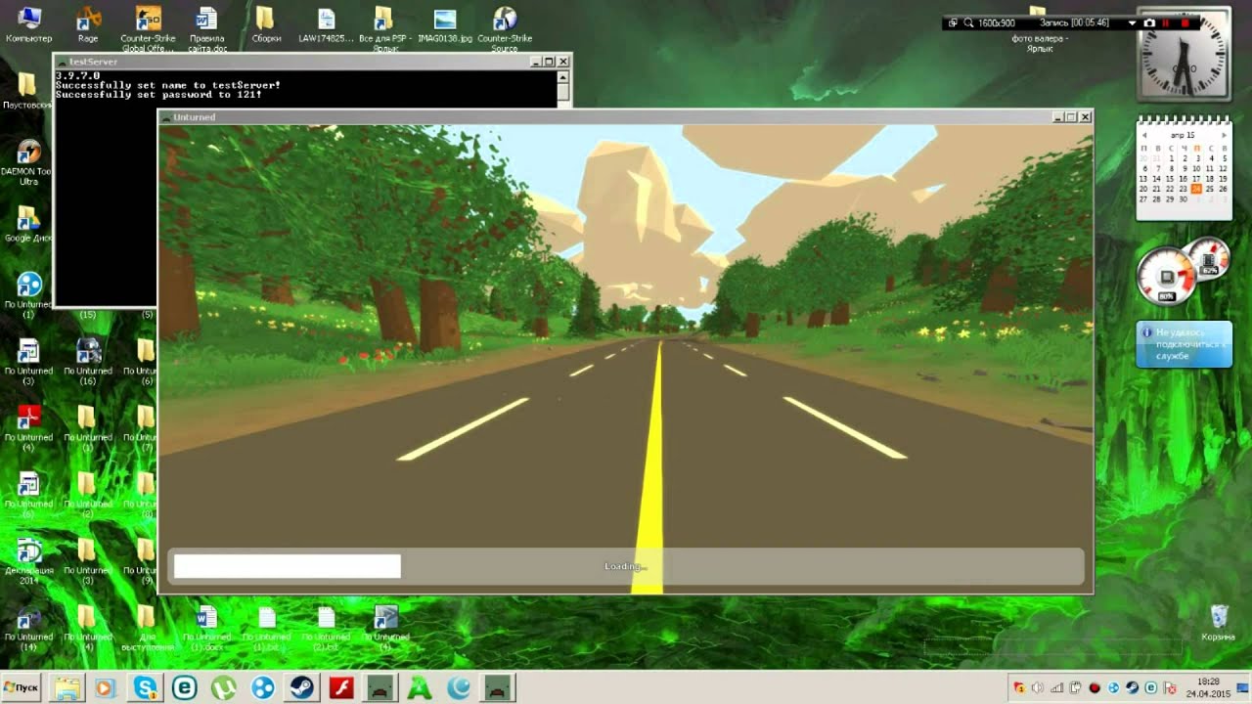Screen dimensions: 1252x704
Task: Open Windows Explorer from the taskbar
Action: [67, 687]
